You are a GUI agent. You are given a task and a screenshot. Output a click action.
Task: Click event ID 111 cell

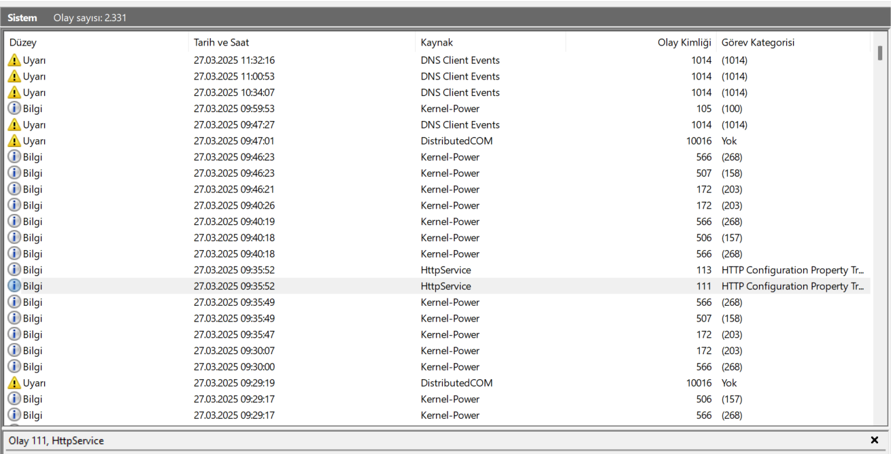[x=704, y=286]
